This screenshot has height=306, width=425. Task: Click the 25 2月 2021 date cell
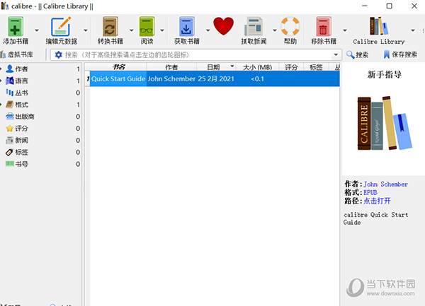pos(216,78)
